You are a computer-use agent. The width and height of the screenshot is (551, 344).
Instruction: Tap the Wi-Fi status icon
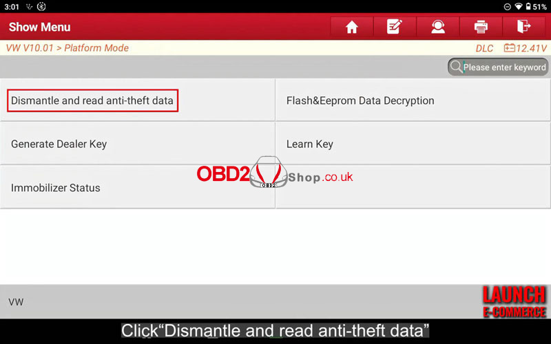point(519,7)
